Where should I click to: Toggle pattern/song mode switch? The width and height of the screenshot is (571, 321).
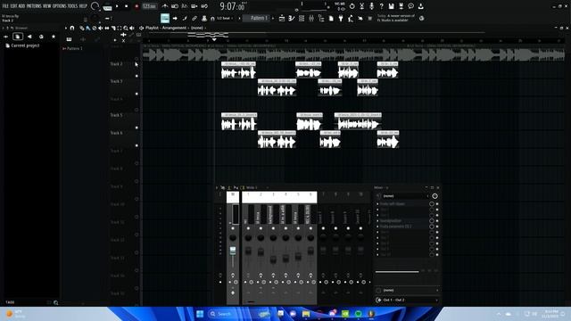point(107,6)
